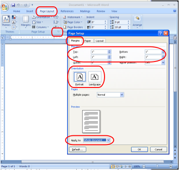Click the Spacing Before 0 pt field
The width and height of the screenshot is (179, 170).
(121, 22)
